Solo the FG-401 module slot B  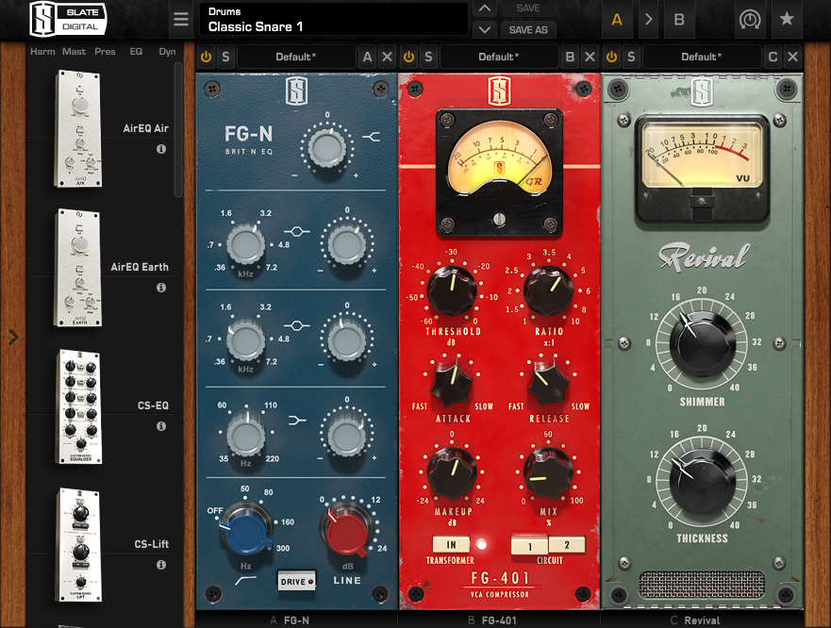coord(428,57)
